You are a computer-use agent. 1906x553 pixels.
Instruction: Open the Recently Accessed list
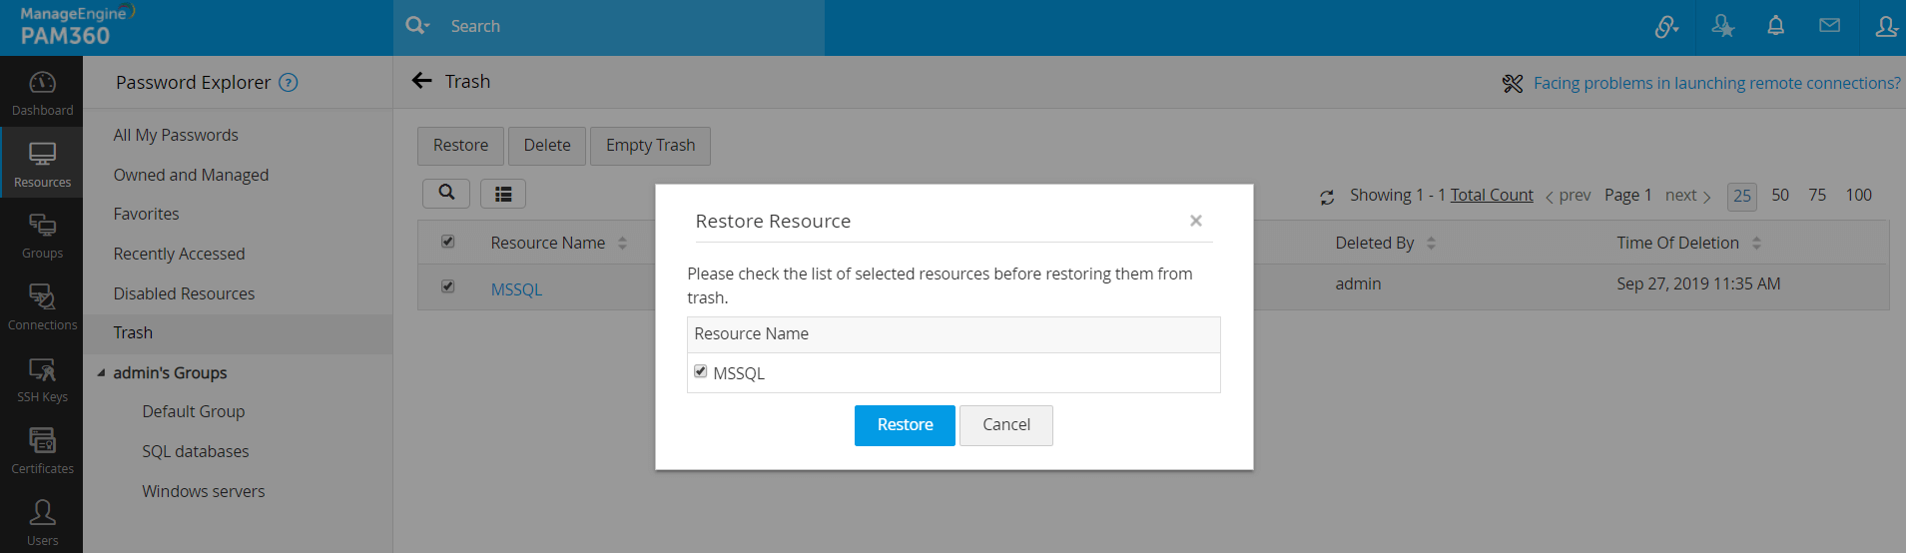(179, 254)
